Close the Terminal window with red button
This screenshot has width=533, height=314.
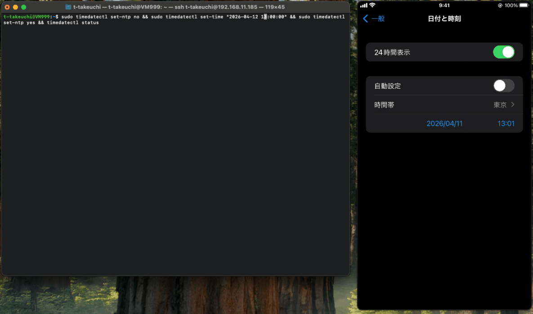pos(7,7)
